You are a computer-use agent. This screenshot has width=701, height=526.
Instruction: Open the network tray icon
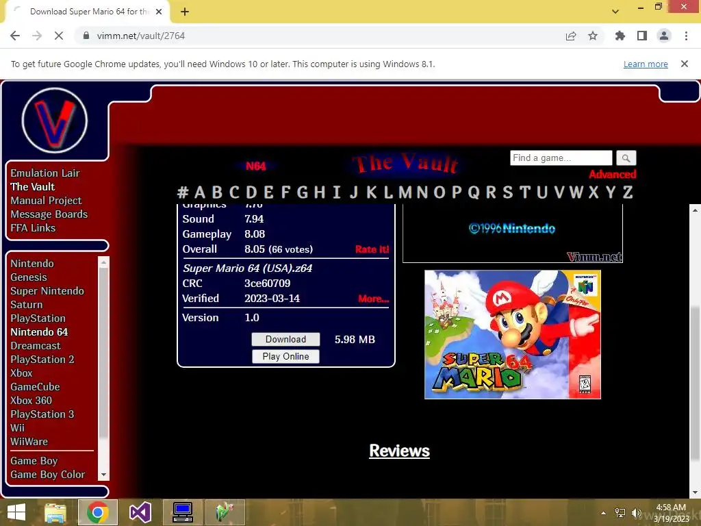pyautogui.click(x=620, y=513)
